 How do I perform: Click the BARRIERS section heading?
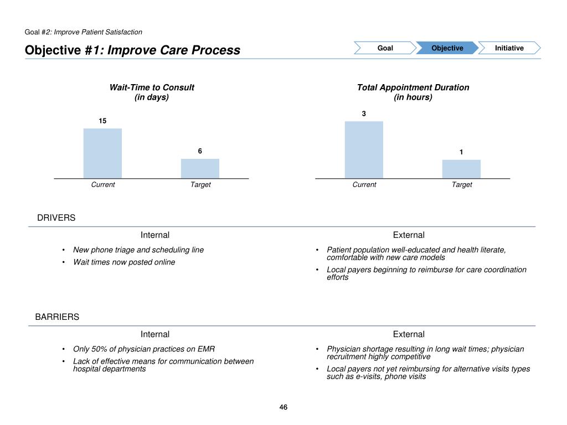(x=57, y=317)
